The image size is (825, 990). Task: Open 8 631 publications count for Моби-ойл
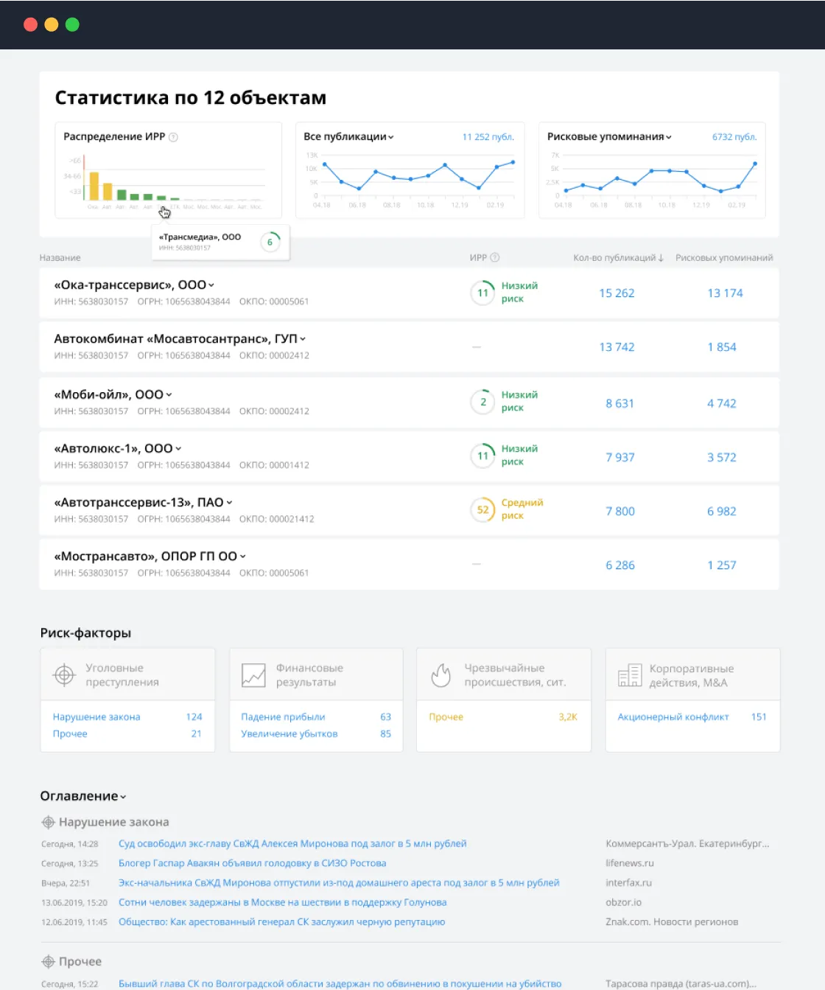619,403
